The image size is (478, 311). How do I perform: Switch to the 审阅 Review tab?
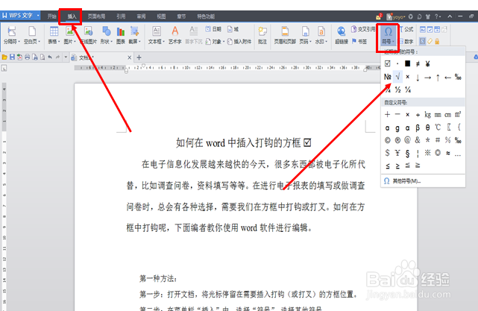(141, 16)
